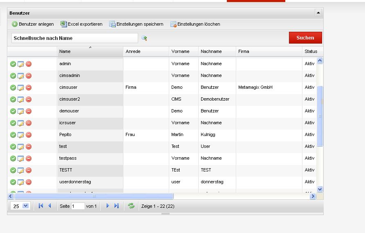Click the Seite page number field
Viewport: 365px width, 233px height.
pyautogui.click(x=78, y=206)
